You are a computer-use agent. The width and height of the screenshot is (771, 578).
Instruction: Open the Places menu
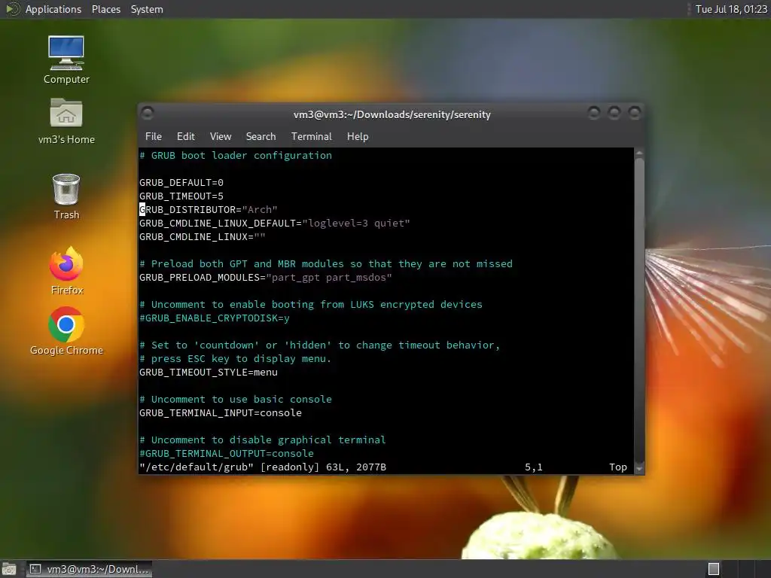click(x=105, y=9)
